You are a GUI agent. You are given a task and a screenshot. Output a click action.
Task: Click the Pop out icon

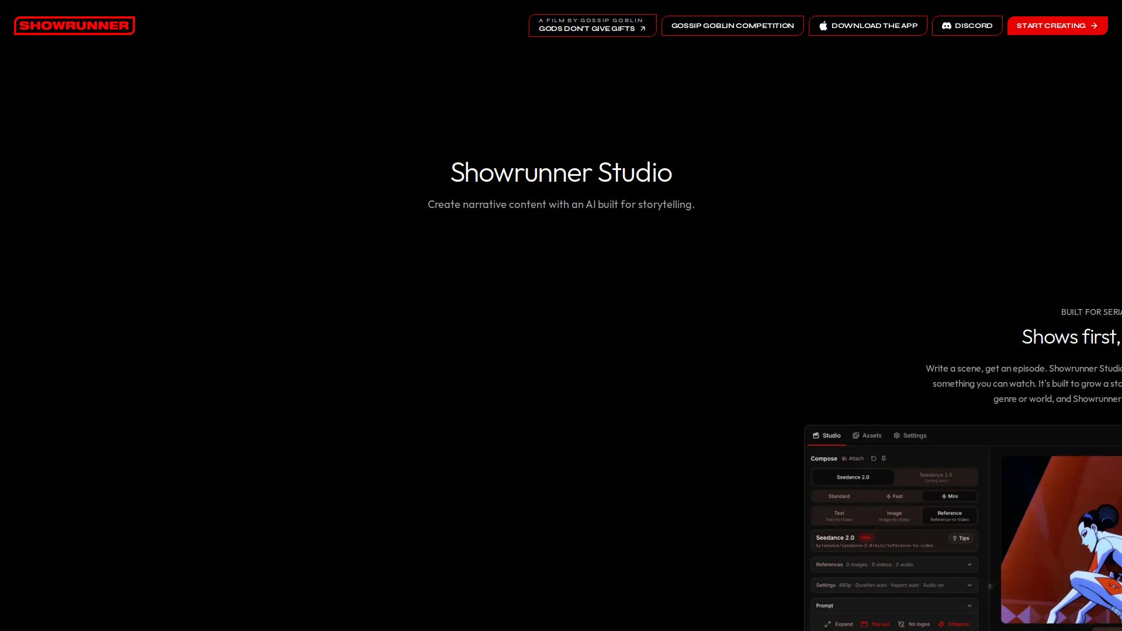(x=864, y=624)
